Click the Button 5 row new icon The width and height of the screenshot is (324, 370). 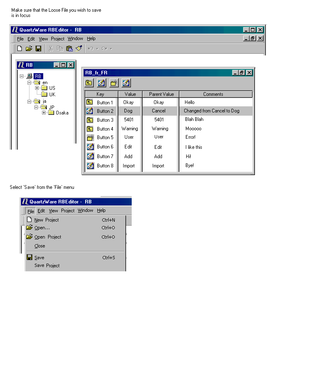[90, 137]
